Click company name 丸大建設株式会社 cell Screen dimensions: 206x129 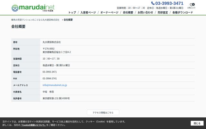tap(51, 42)
